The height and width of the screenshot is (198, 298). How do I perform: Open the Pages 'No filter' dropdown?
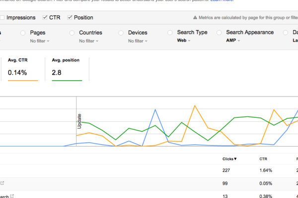pyautogui.click(x=41, y=41)
